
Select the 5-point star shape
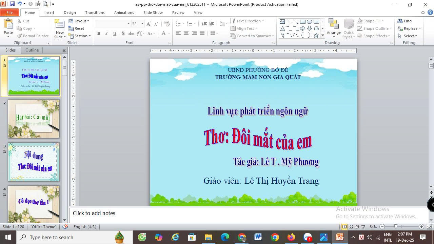(x=316, y=35)
